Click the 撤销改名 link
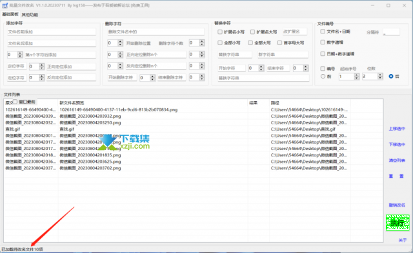The image size is (413, 253). click(x=397, y=205)
